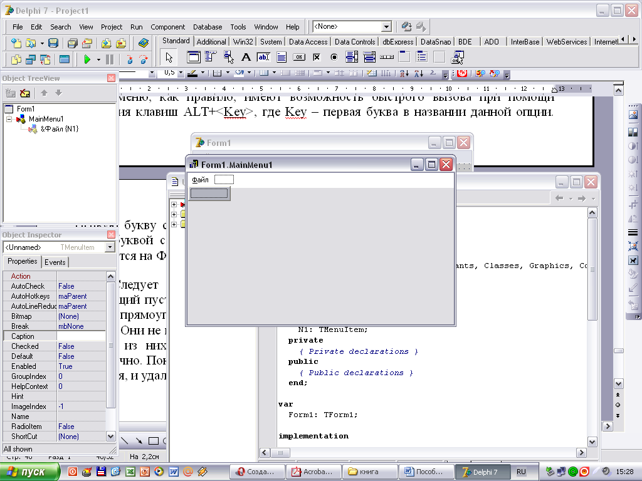Open the Project menu

pos(112,27)
